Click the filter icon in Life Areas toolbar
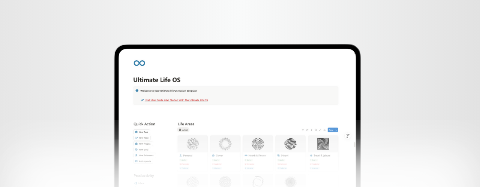The image size is (480, 187). point(303,130)
